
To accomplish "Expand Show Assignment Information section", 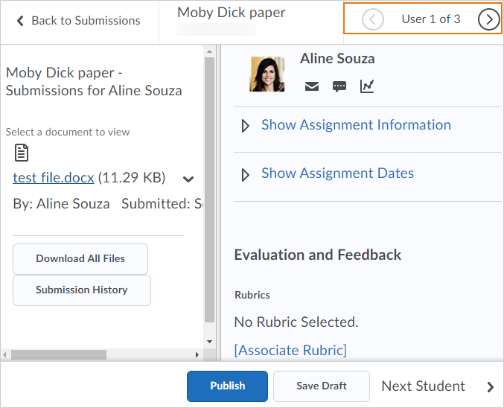I will [x=355, y=125].
